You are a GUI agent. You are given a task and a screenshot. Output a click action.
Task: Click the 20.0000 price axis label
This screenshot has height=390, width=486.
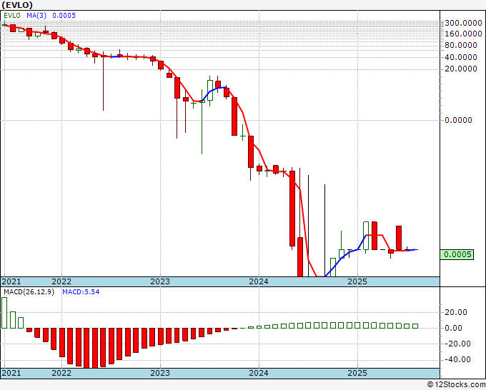(x=461, y=69)
